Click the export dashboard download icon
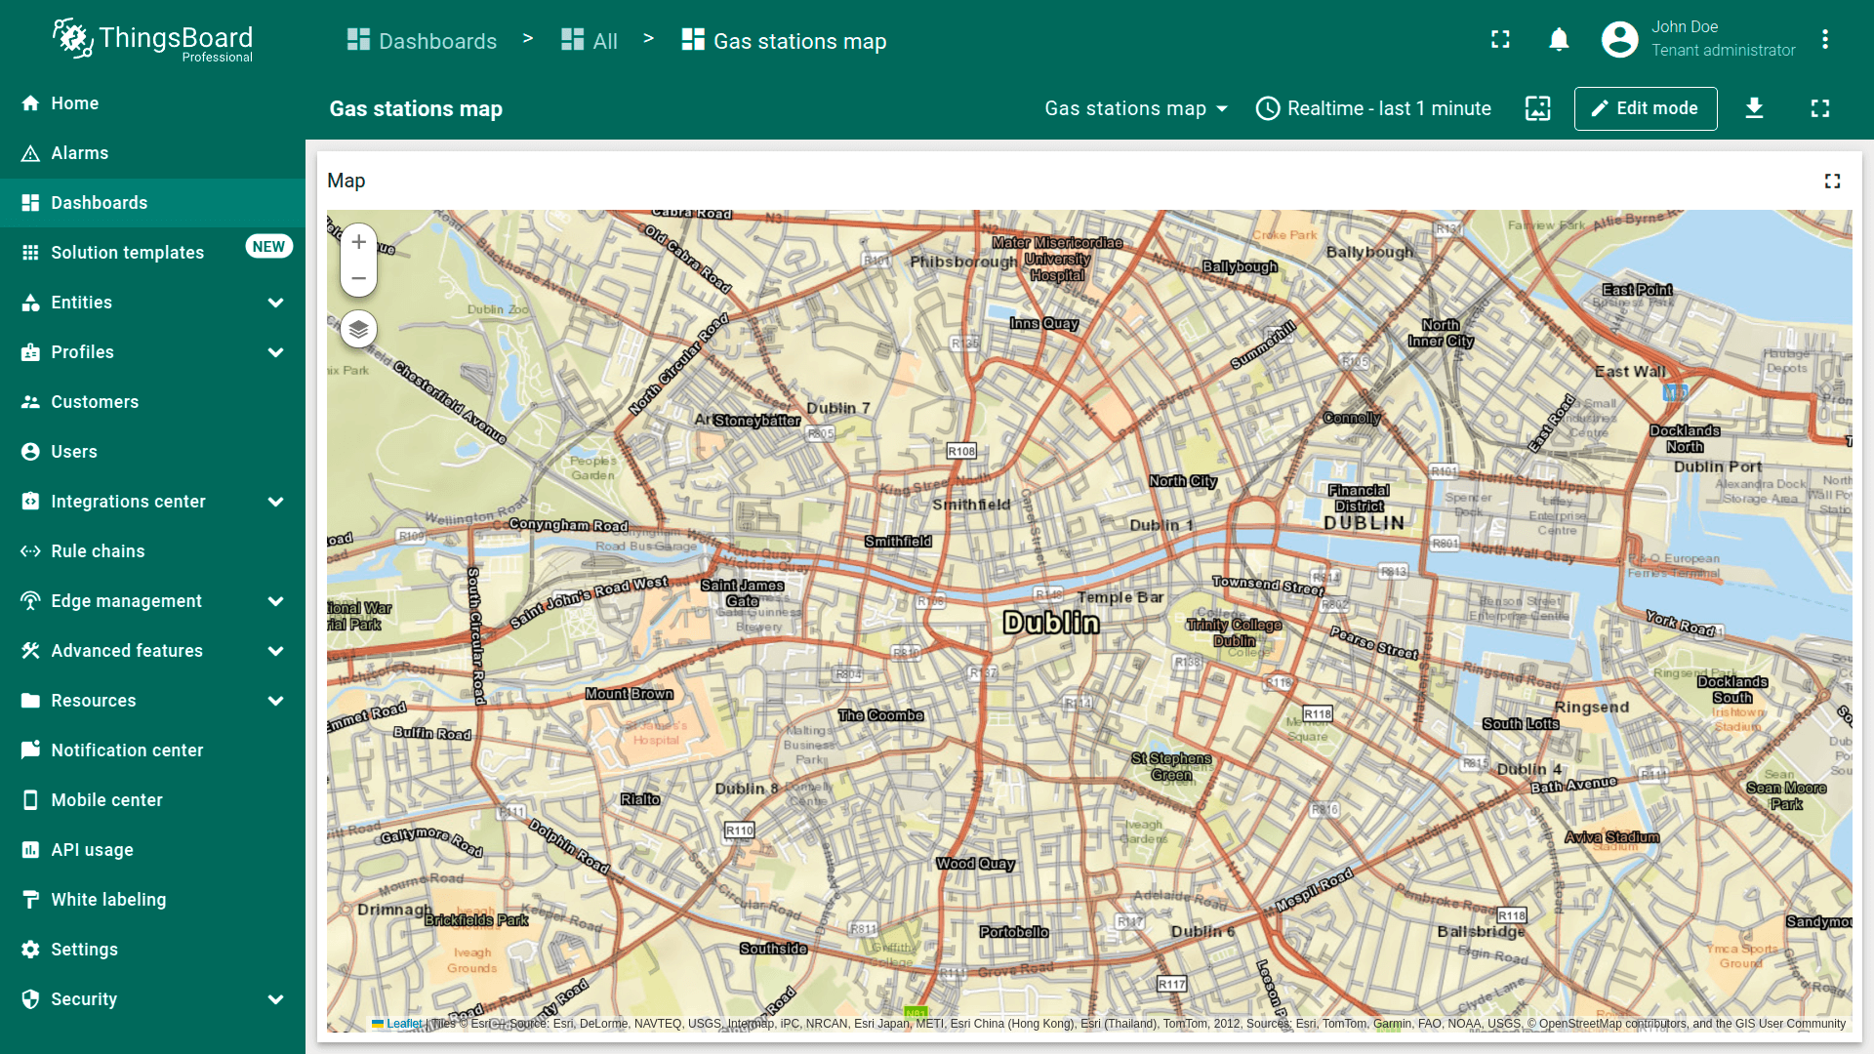The width and height of the screenshot is (1874, 1054). 1754,108
